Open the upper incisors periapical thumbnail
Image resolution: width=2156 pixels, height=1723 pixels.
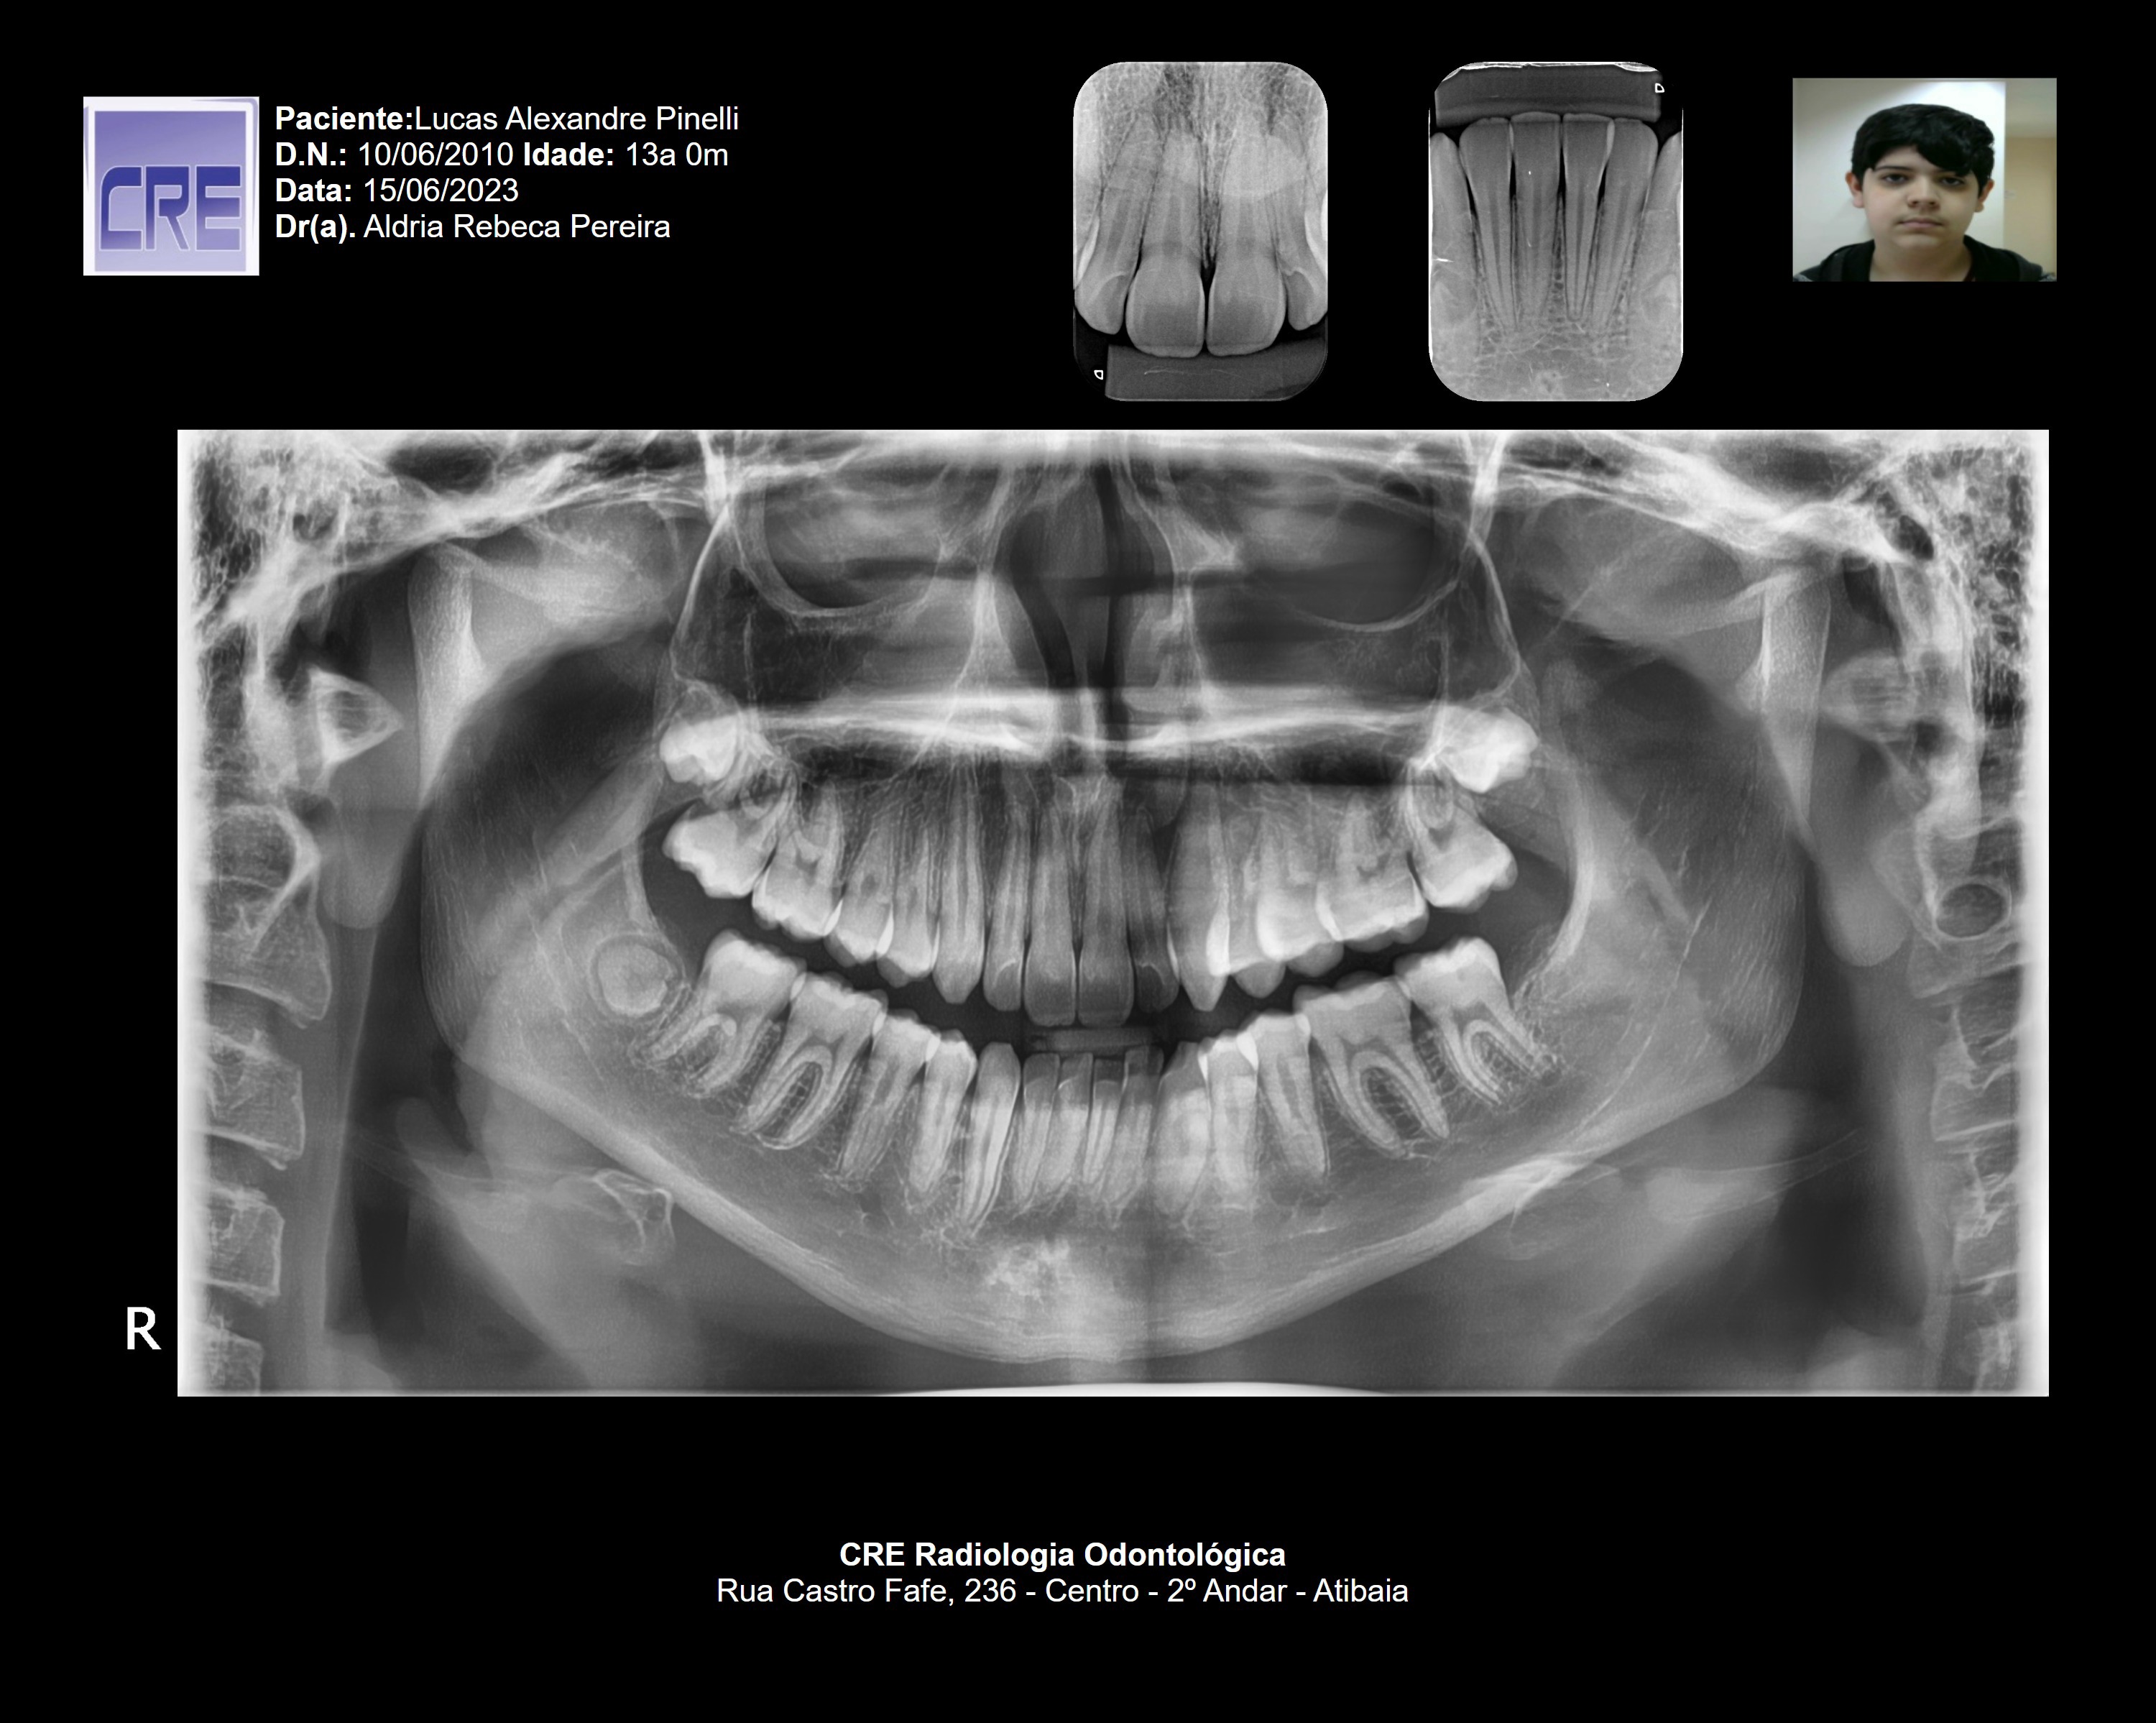click(x=1200, y=230)
